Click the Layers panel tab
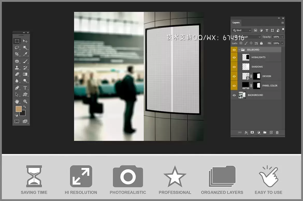303x201 pixels. (x=236, y=23)
